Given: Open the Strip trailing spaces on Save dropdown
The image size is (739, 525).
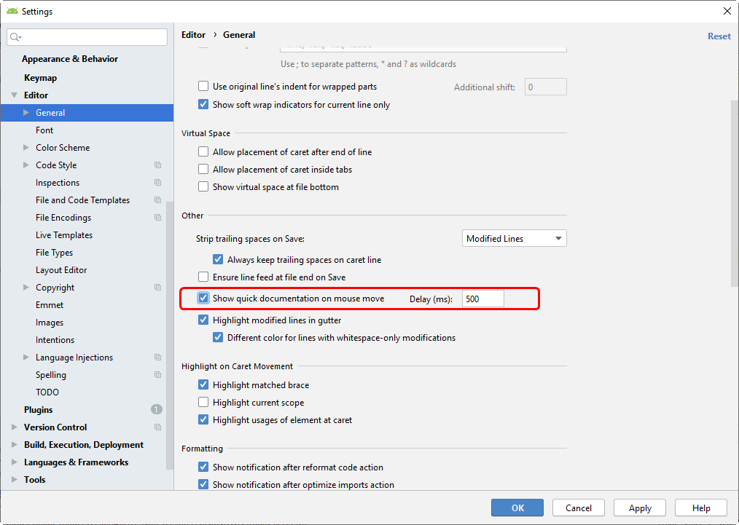Looking at the screenshot, I should (514, 238).
